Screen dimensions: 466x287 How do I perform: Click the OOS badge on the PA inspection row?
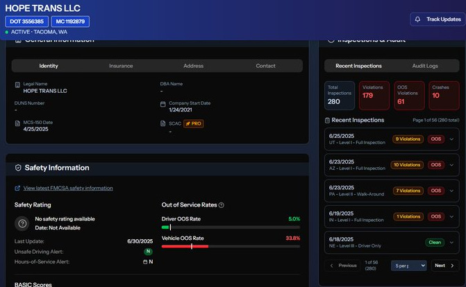(x=436, y=191)
